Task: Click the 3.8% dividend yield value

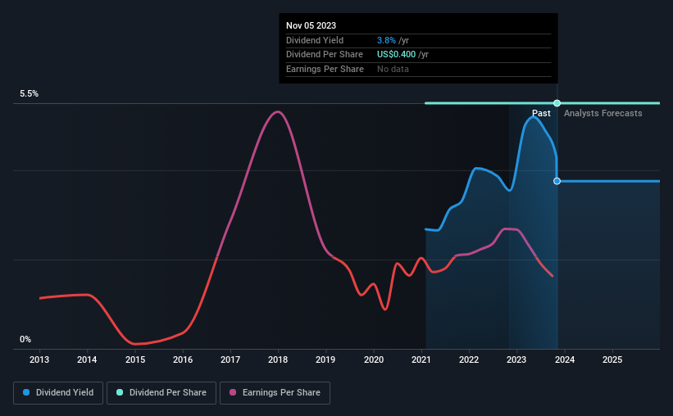Action: click(x=386, y=40)
